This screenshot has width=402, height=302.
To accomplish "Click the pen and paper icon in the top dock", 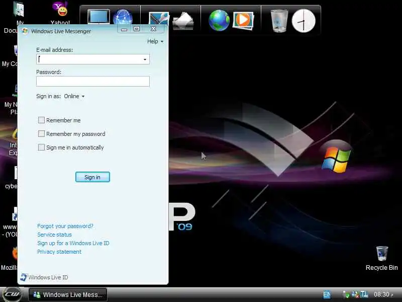I will coord(159,18).
